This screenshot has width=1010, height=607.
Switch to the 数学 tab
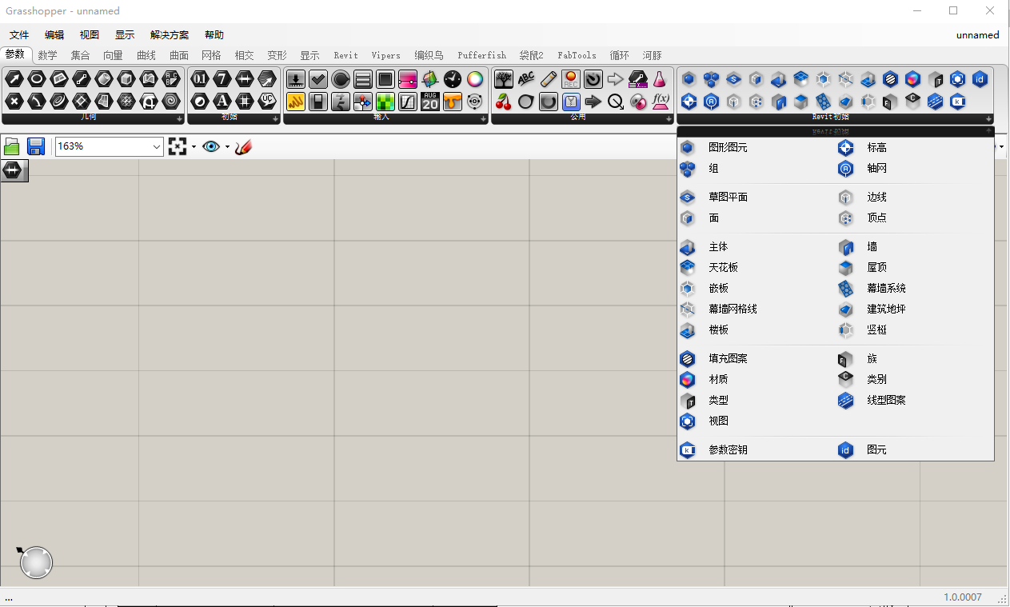tap(47, 55)
